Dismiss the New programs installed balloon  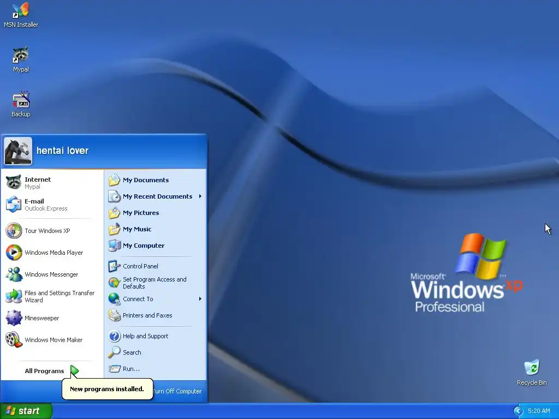tap(108, 389)
